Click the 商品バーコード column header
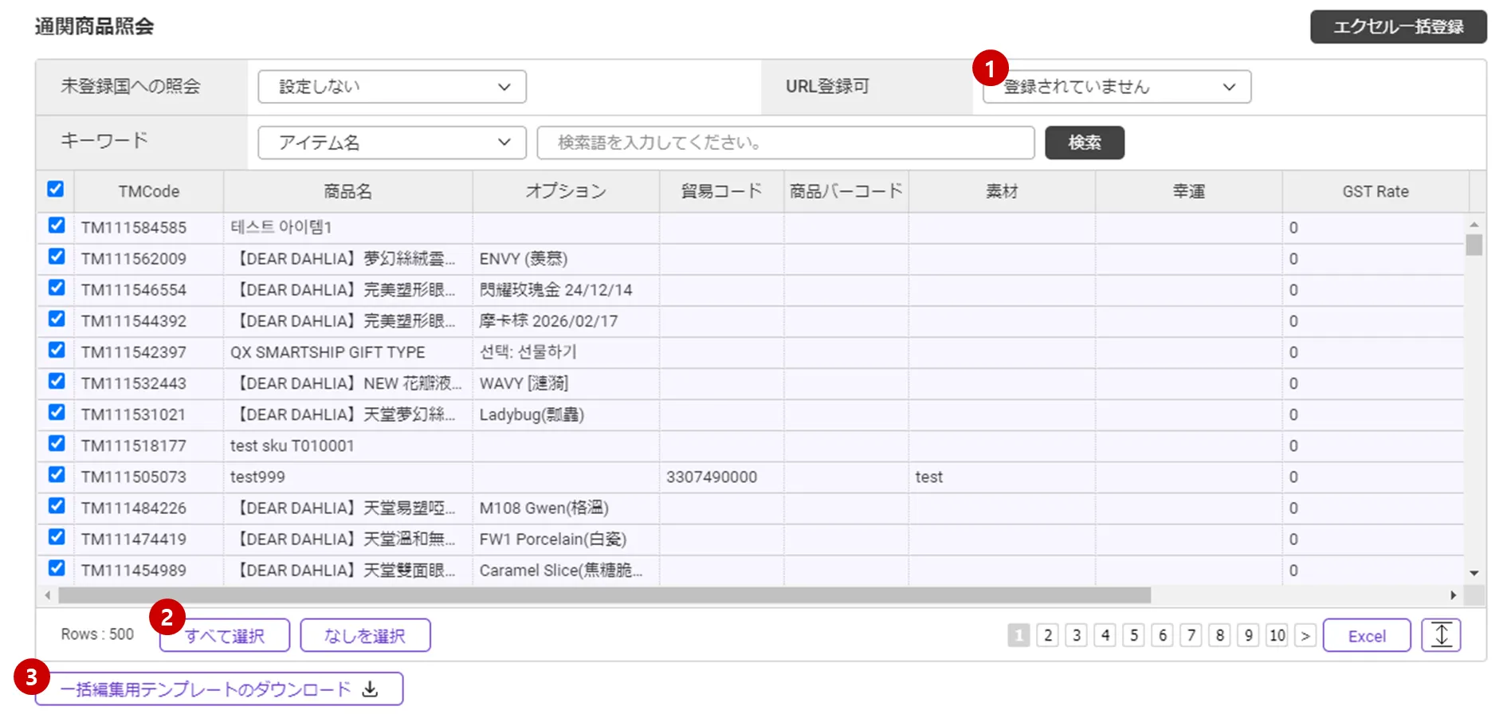The height and width of the screenshot is (718, 1511). (x=846, y=191)
